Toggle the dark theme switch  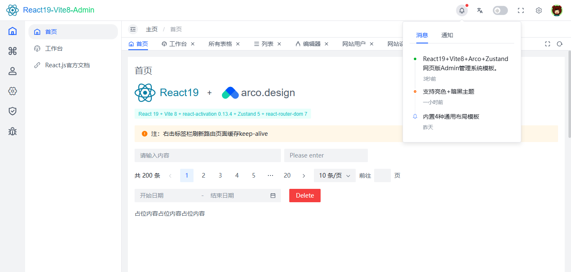(x=500, y=10)
